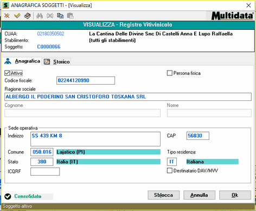The image size is (256, 211).
Task: Open the book help icon in toolbar
Action: (x=28, y=16)
